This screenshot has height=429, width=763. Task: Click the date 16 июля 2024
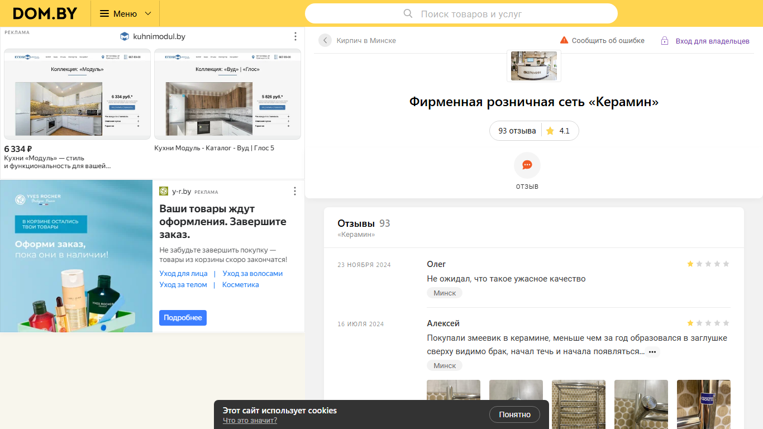click(361, 324)
